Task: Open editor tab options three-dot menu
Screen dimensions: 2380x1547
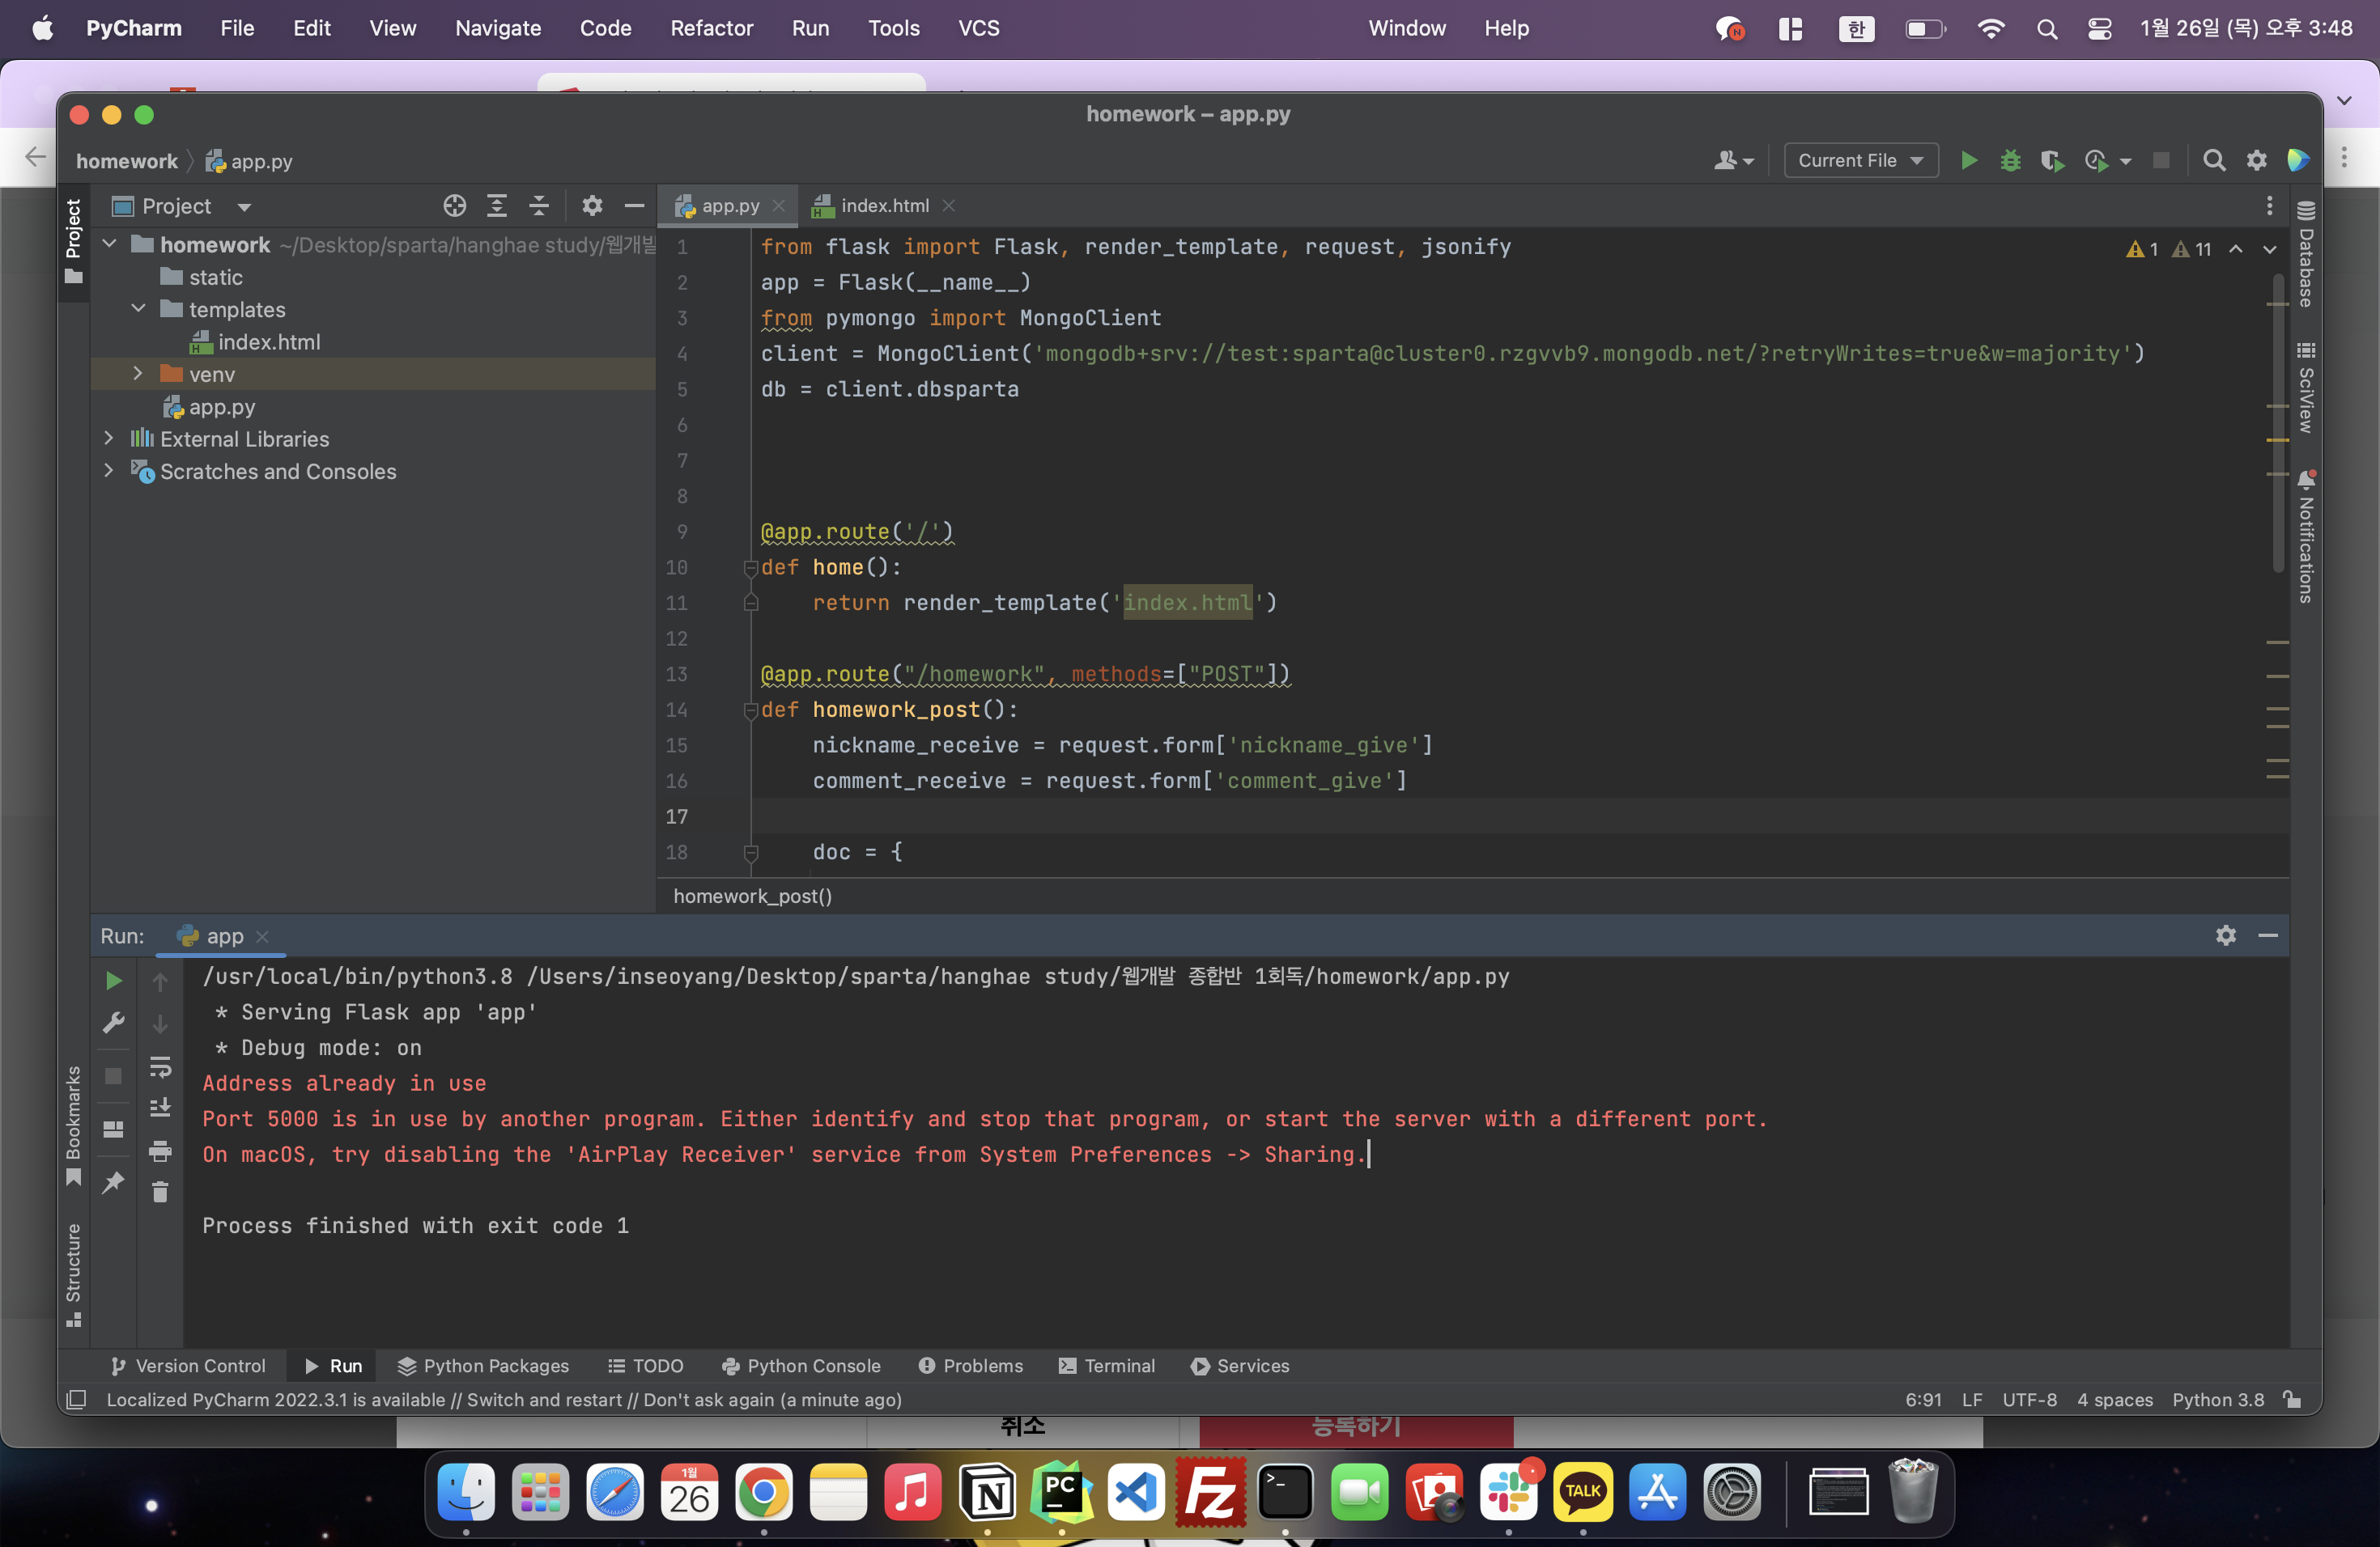Action: coord(2270,206)
